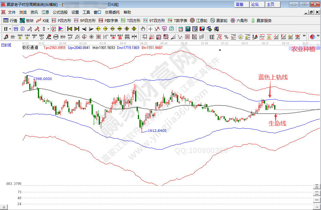Expand the candlestick style dropdown arrow

tap(48, 29)
